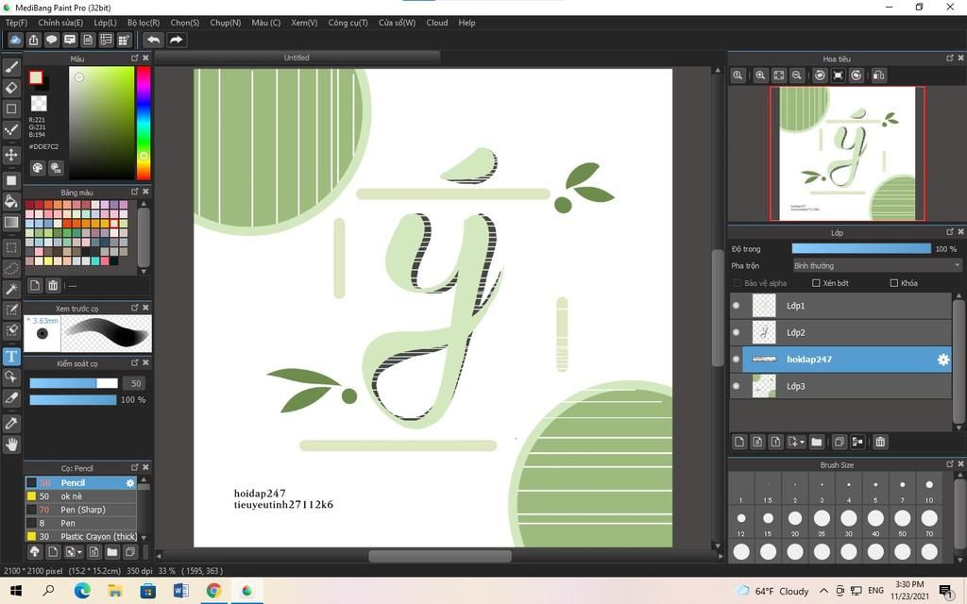This screenshot has width=967, height=604.
Task: Click the foreground color swatch
Action: pos(36,77)
